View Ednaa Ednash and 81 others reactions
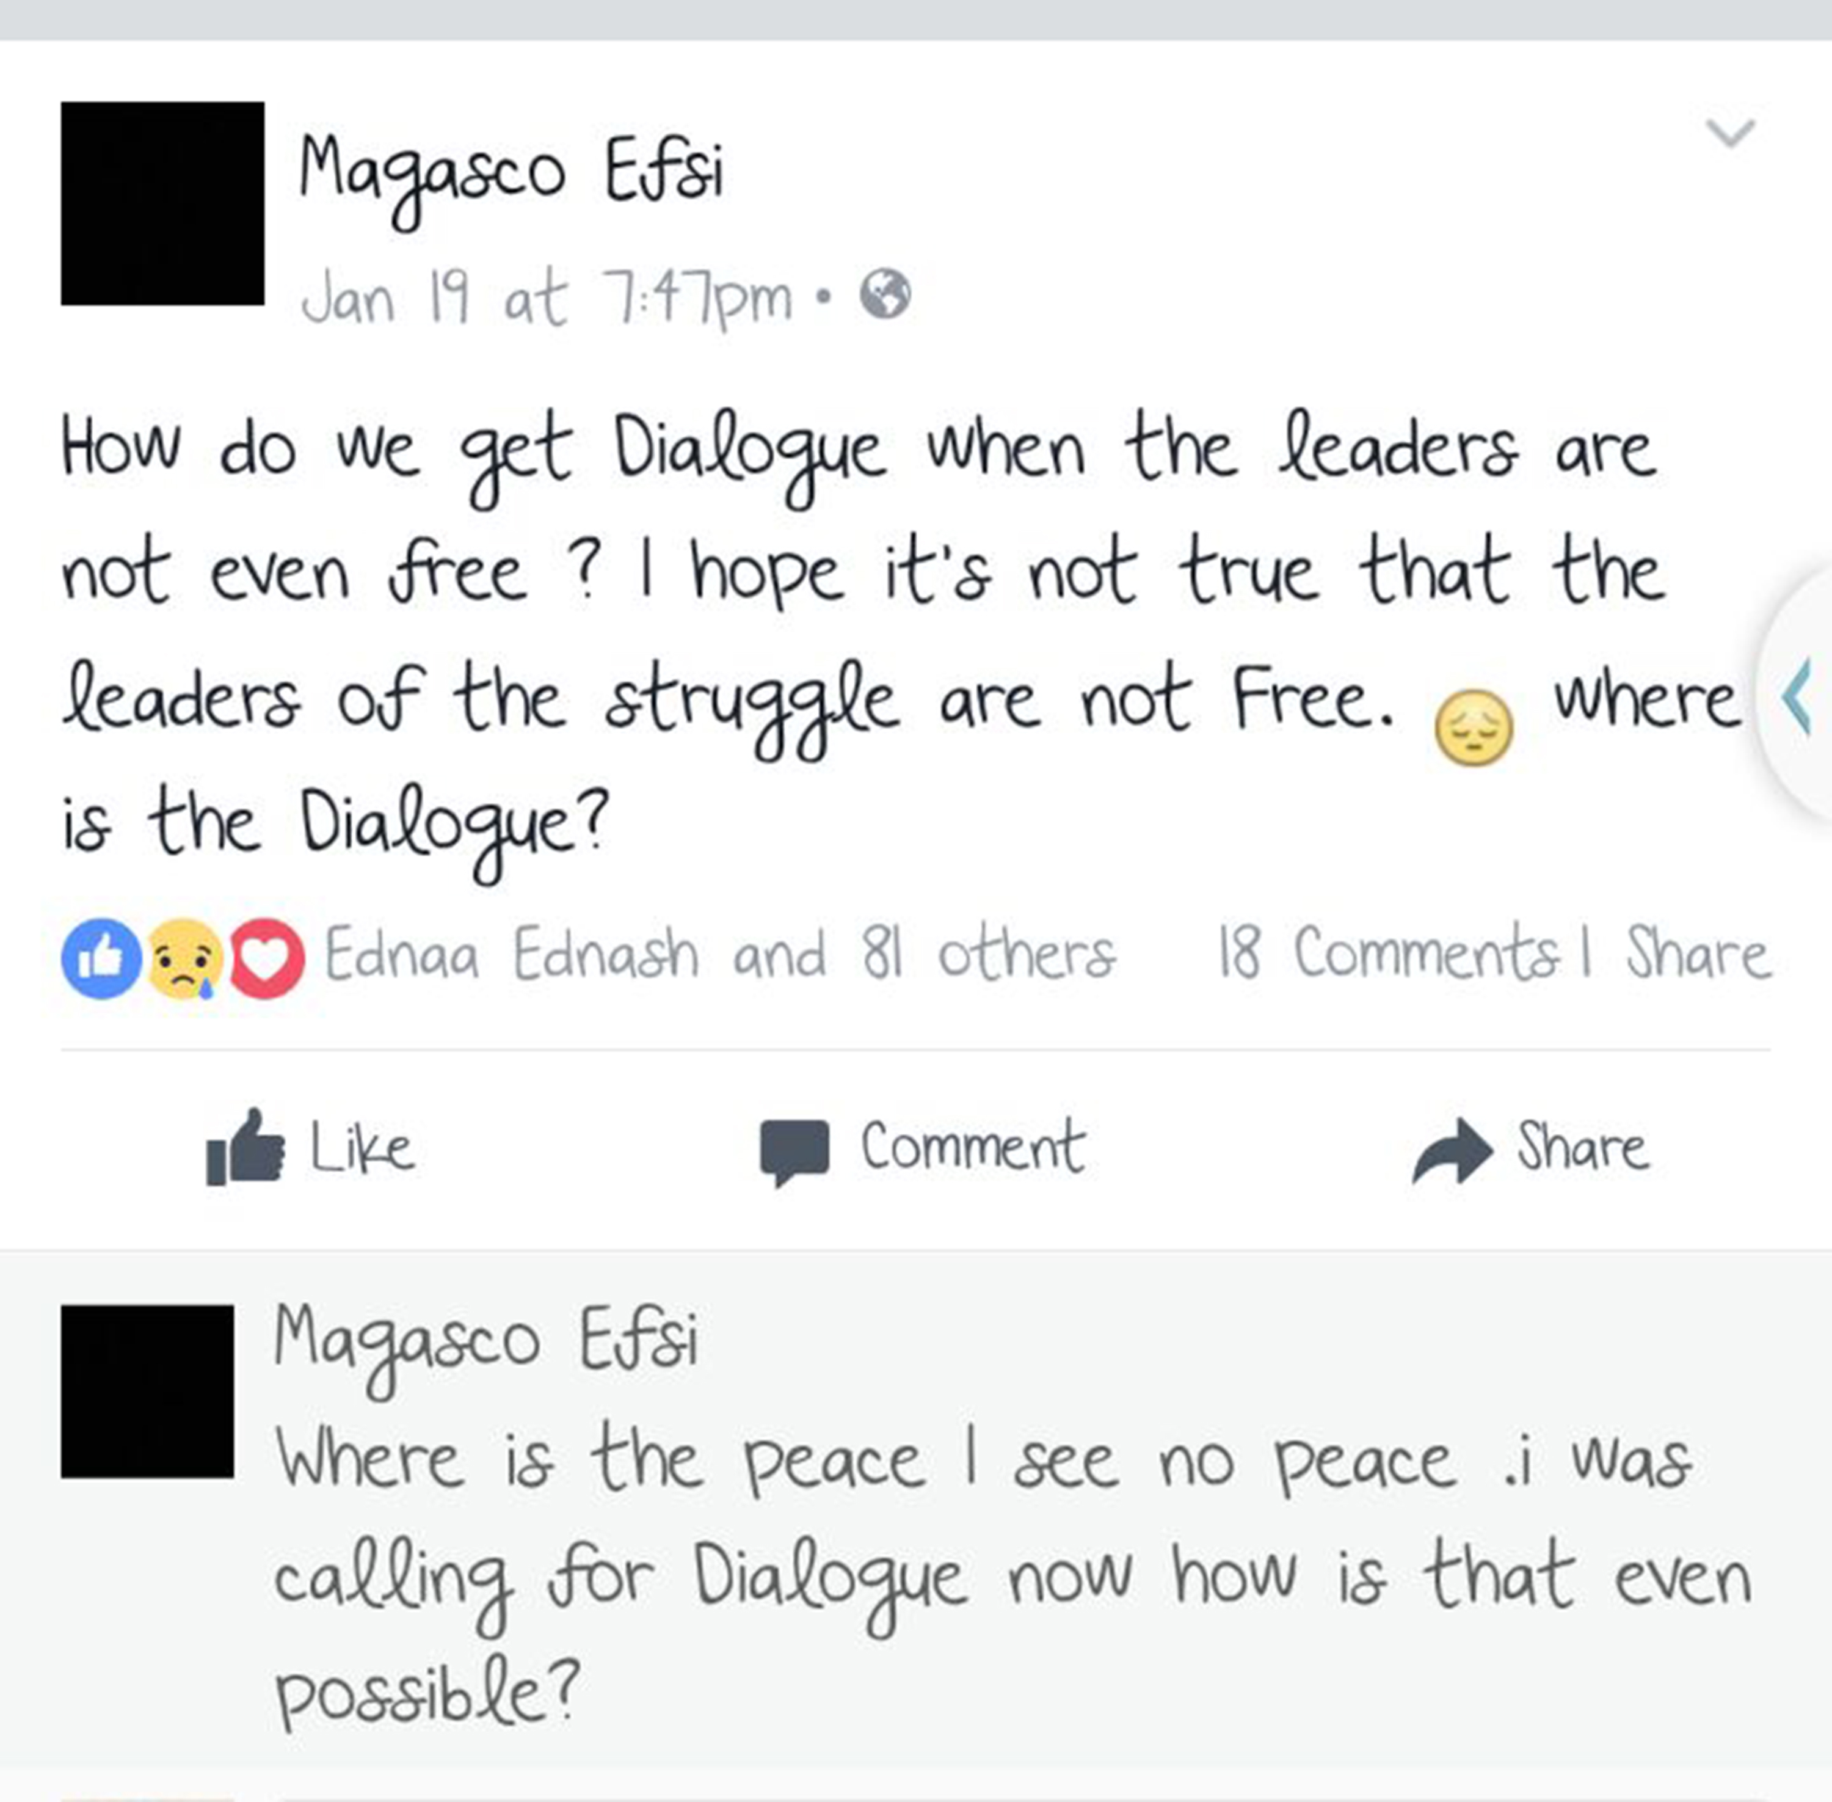1832x1802 pixels. point(720,954)
